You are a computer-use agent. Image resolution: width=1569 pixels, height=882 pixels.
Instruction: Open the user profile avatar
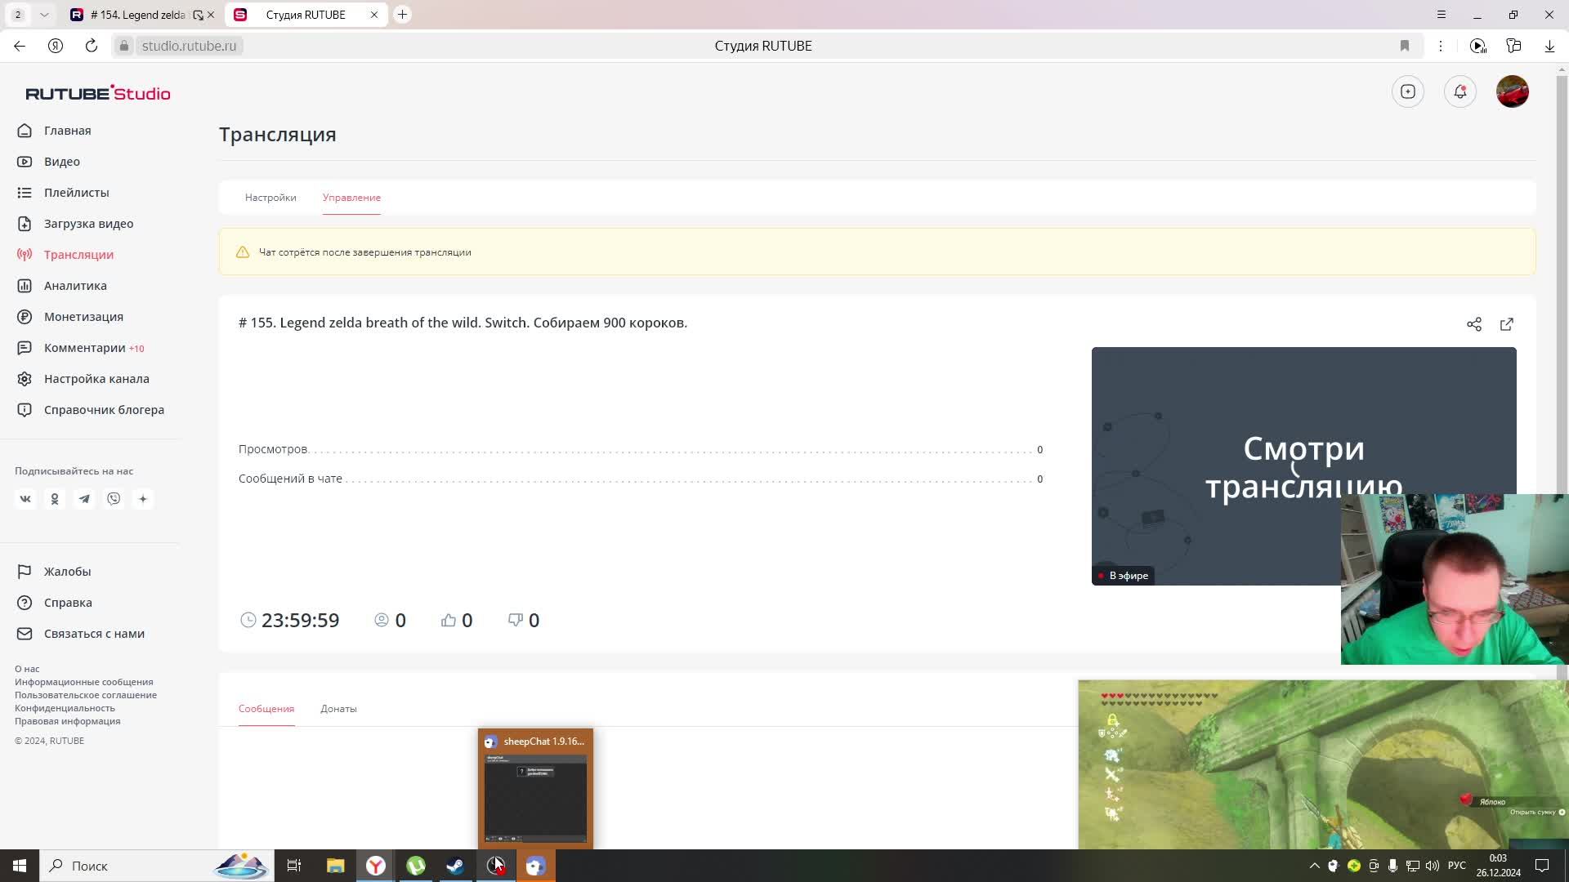[1512, 91]
